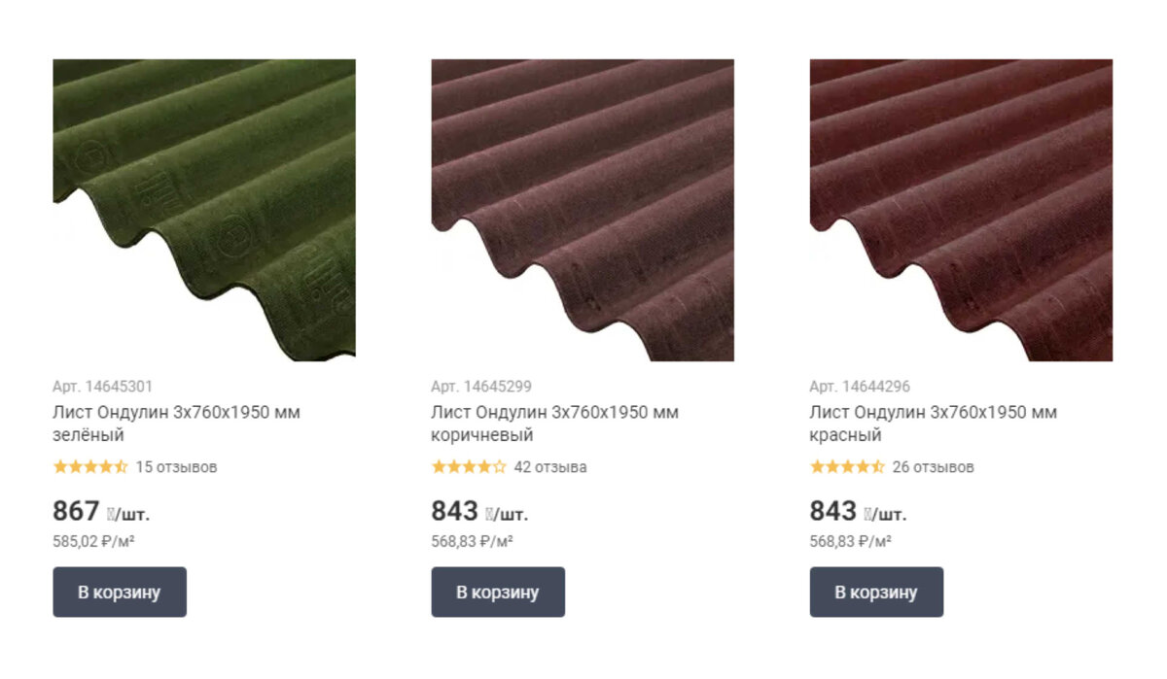Screen dimensions: 1167x679
Task: Click article number 14644296
Action: 860,387
